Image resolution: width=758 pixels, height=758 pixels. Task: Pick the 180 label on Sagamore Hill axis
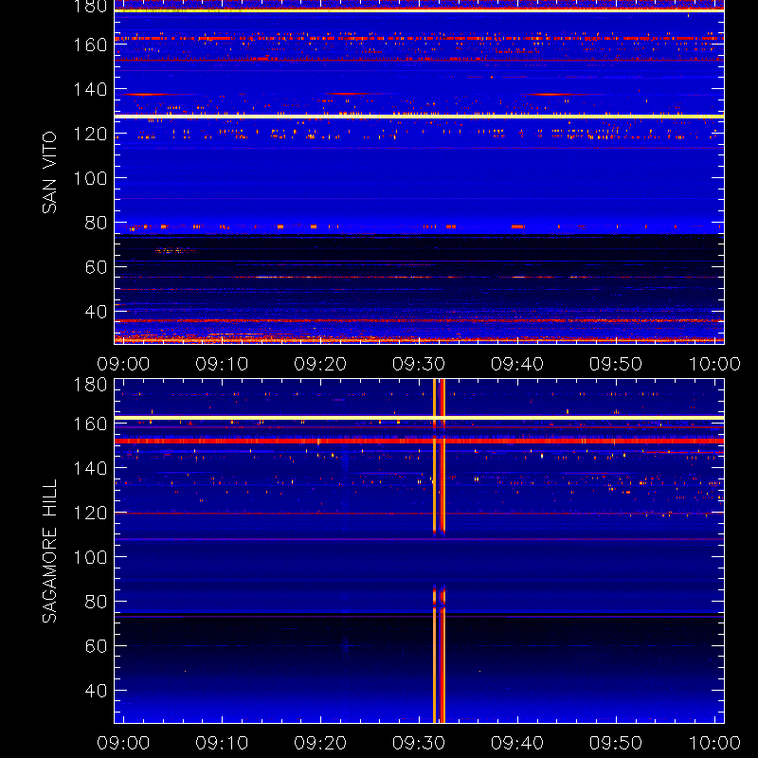[90, 385]
